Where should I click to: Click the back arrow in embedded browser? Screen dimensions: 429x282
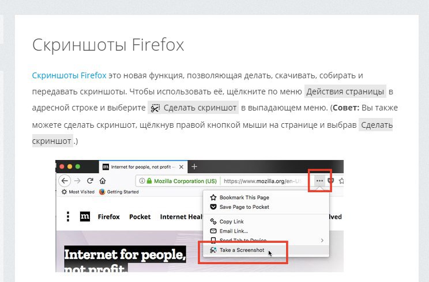65,181
